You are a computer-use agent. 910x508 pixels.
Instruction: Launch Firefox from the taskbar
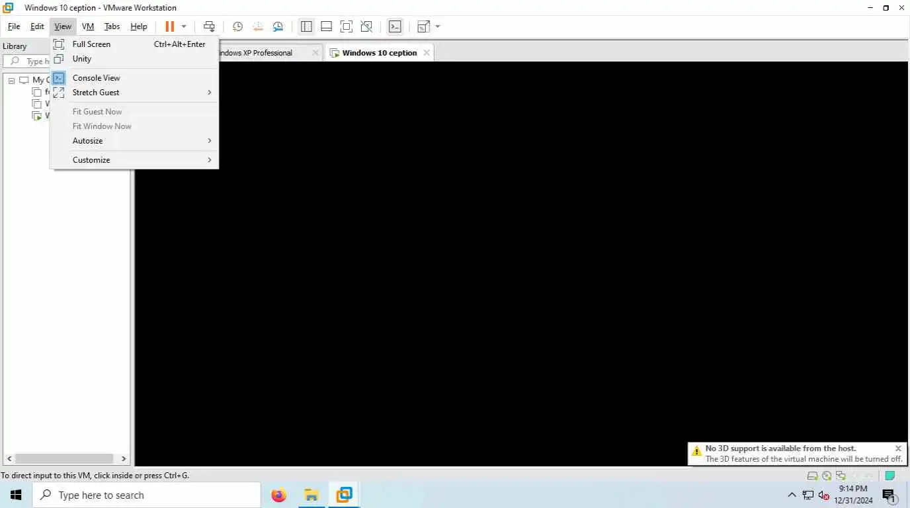279,495
